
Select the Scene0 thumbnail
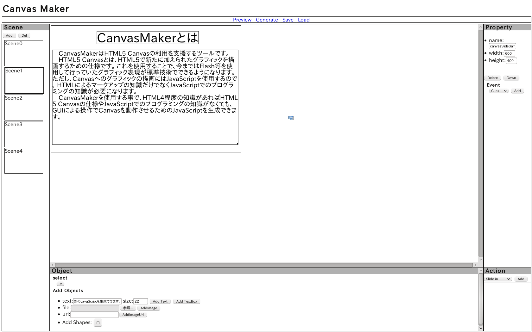(24, 53)
